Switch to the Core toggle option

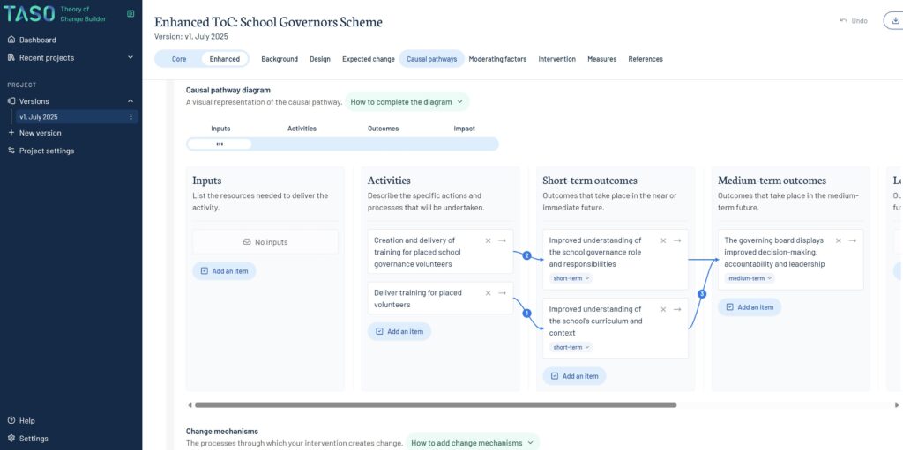click(x=179, y=59)
